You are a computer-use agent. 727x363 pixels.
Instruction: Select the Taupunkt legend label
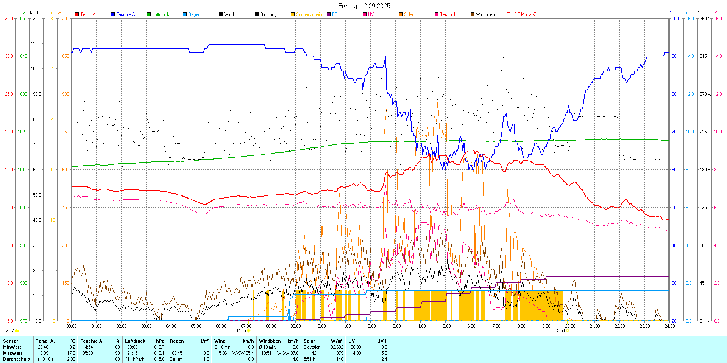coord(449,14)
